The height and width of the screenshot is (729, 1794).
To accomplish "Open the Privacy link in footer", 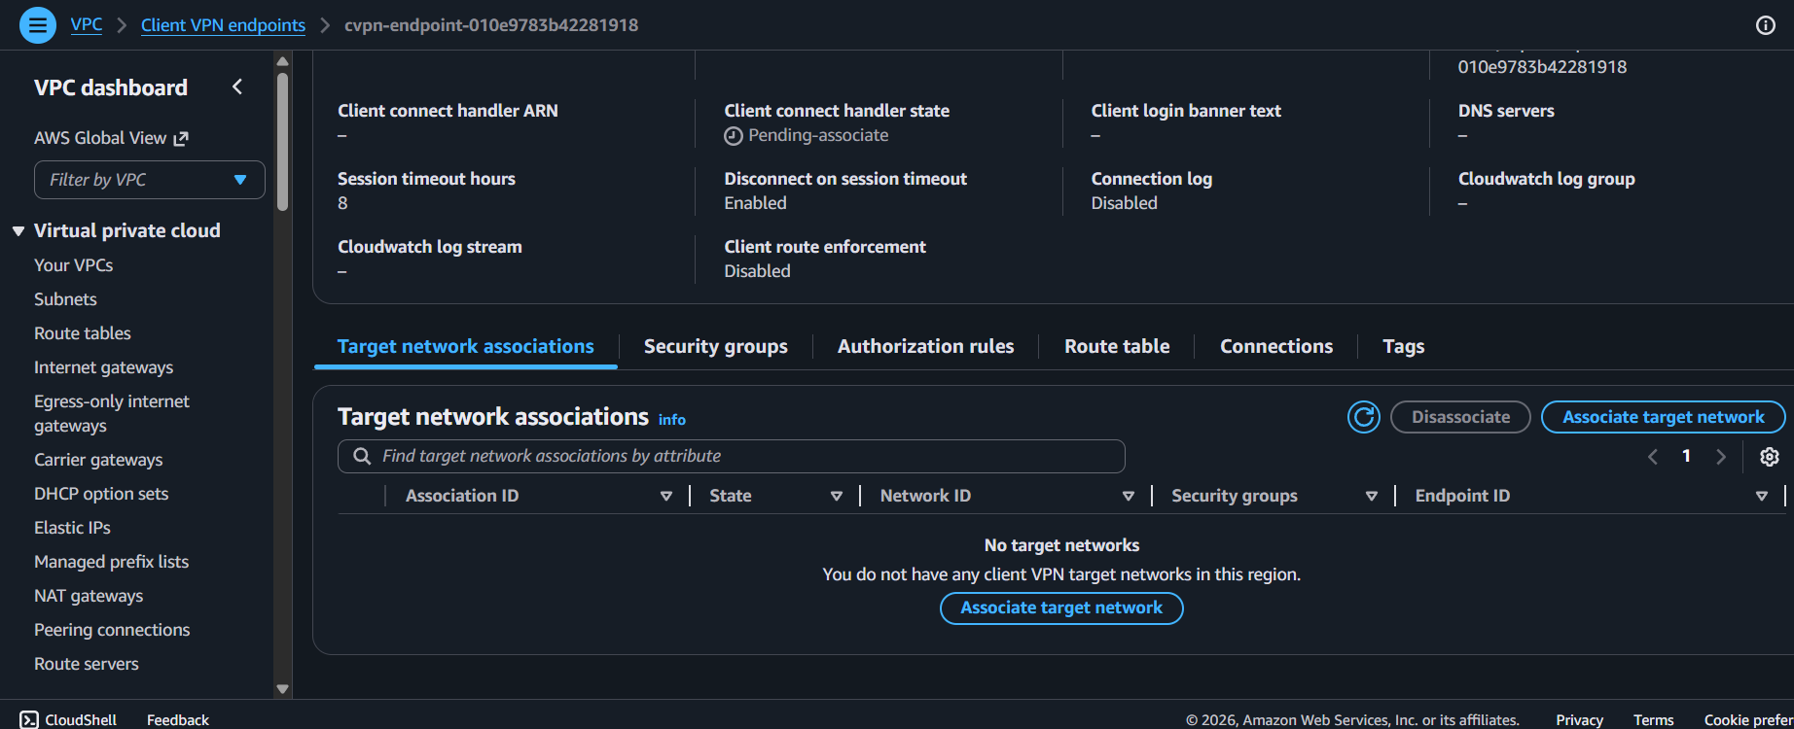I will tap(1579, 719).
